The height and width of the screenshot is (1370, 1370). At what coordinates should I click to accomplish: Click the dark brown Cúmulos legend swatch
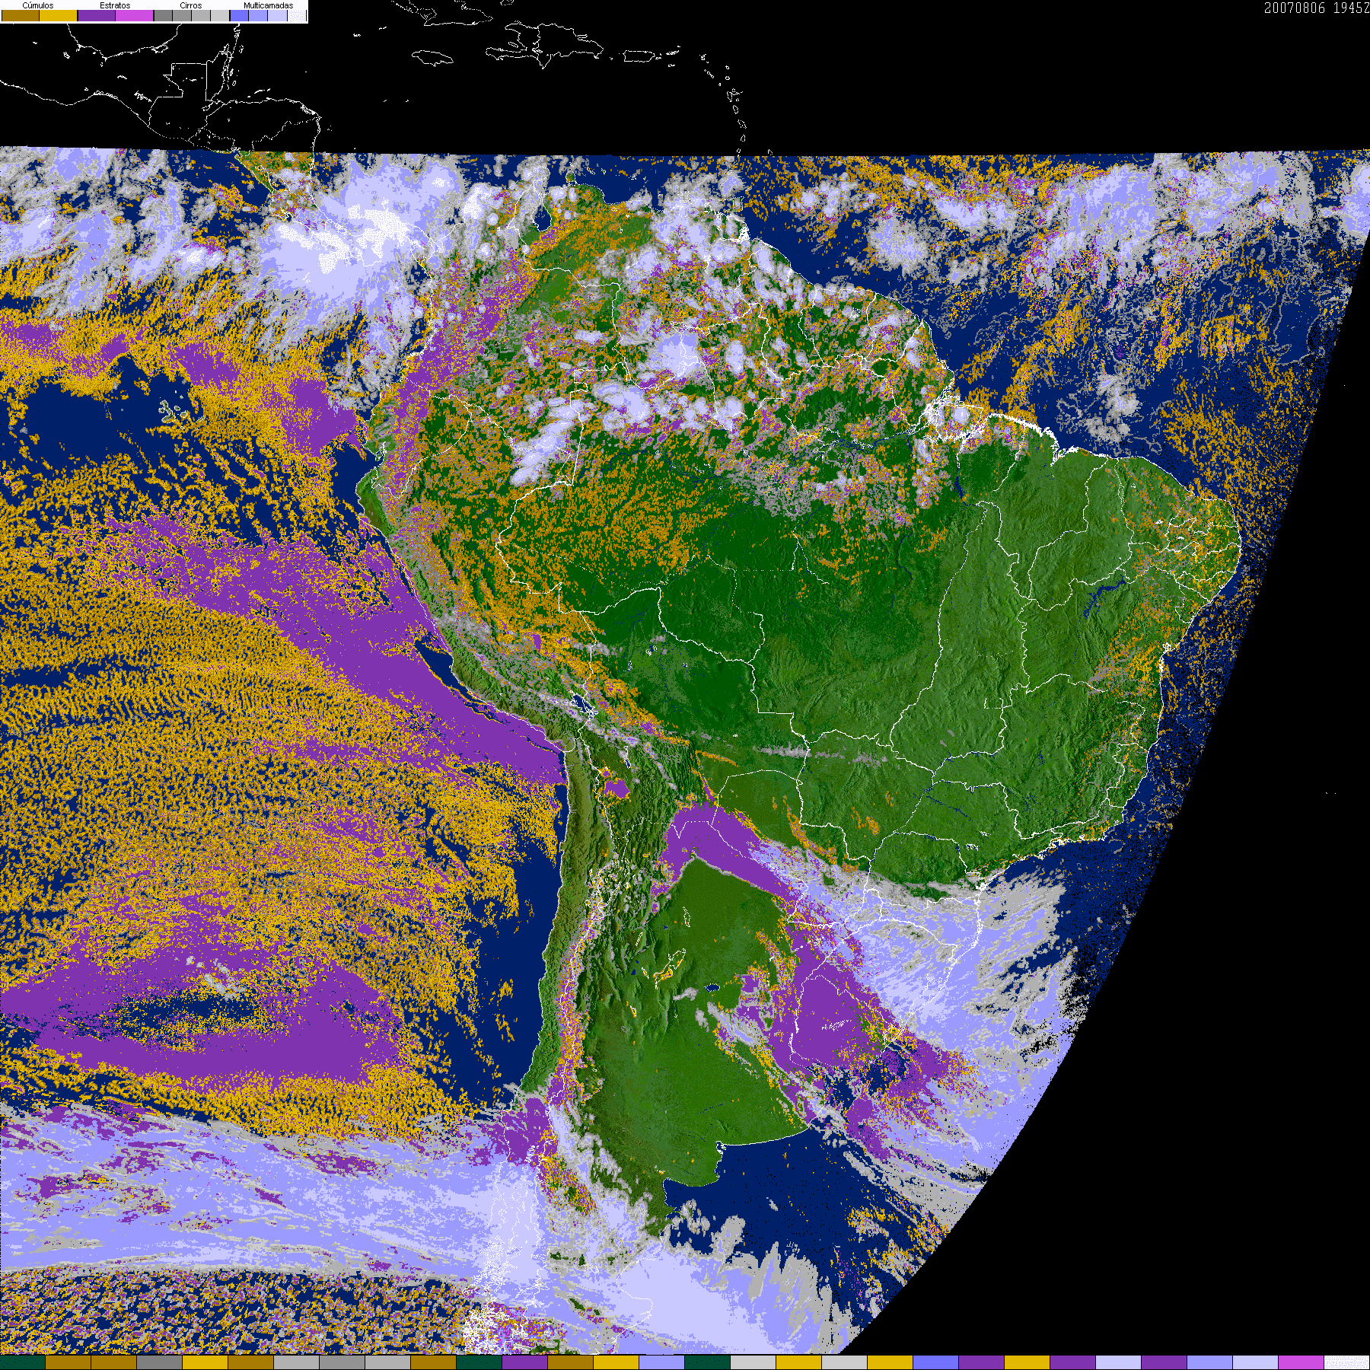click(x=21, y=15)
